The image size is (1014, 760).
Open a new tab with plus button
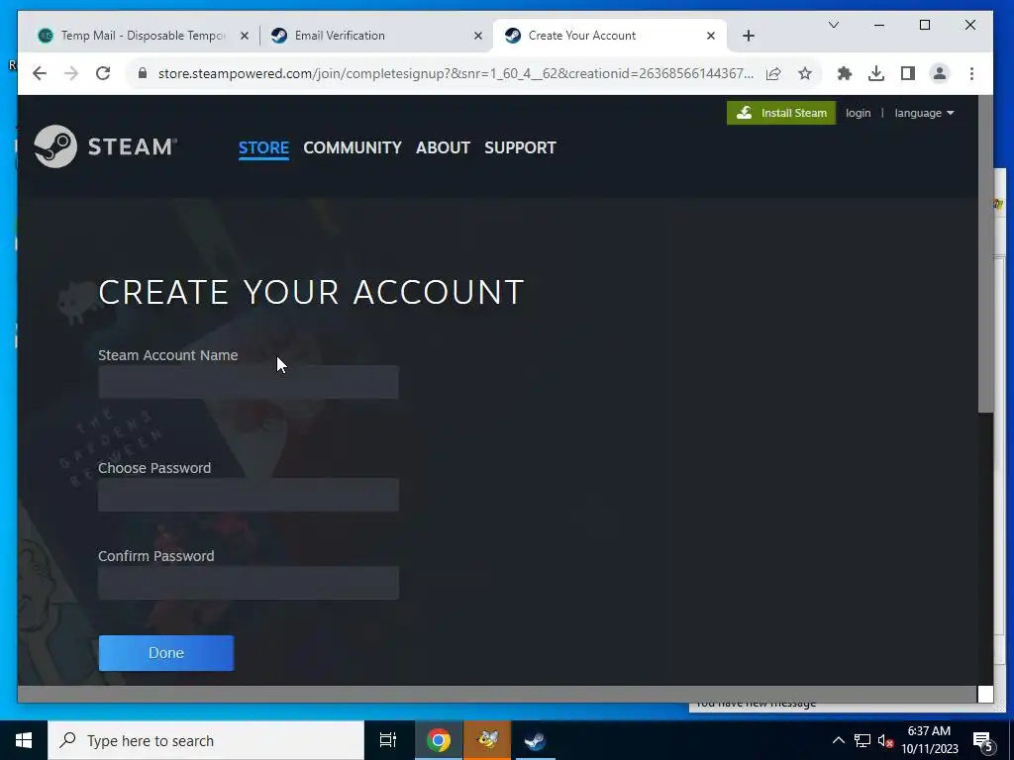click(x=749, y=37)
